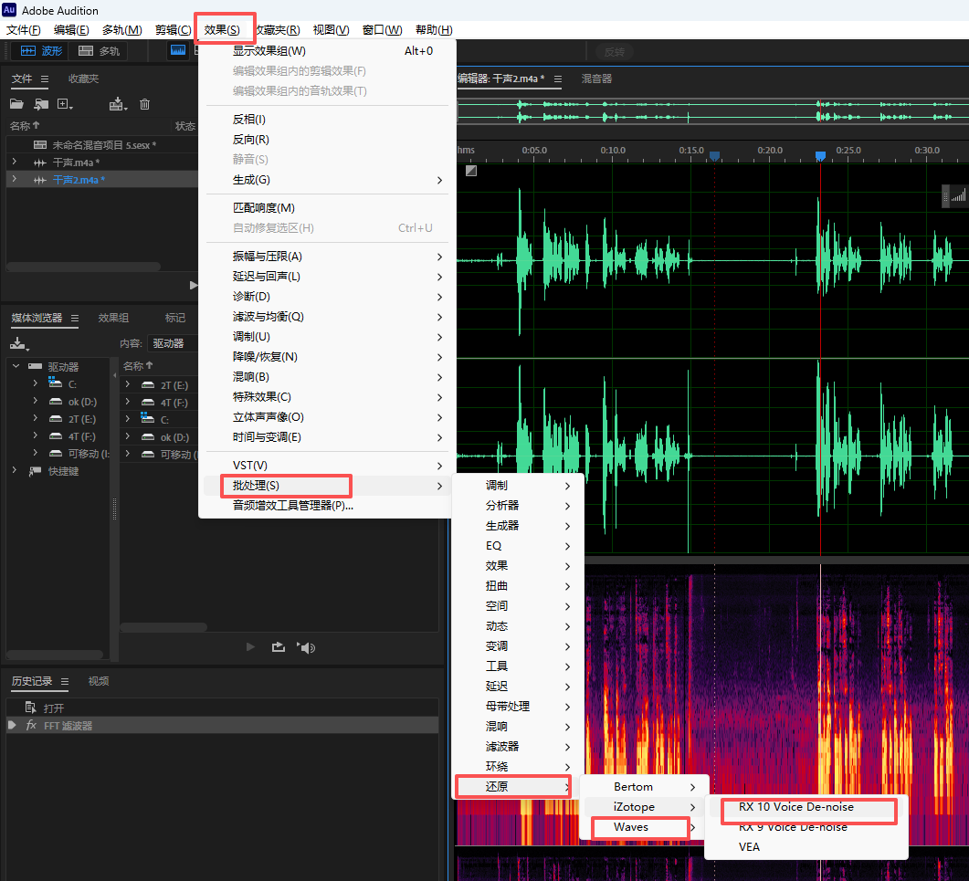
Task: Click the fade-in handle on the waveform
Action: tap(471, 171)
